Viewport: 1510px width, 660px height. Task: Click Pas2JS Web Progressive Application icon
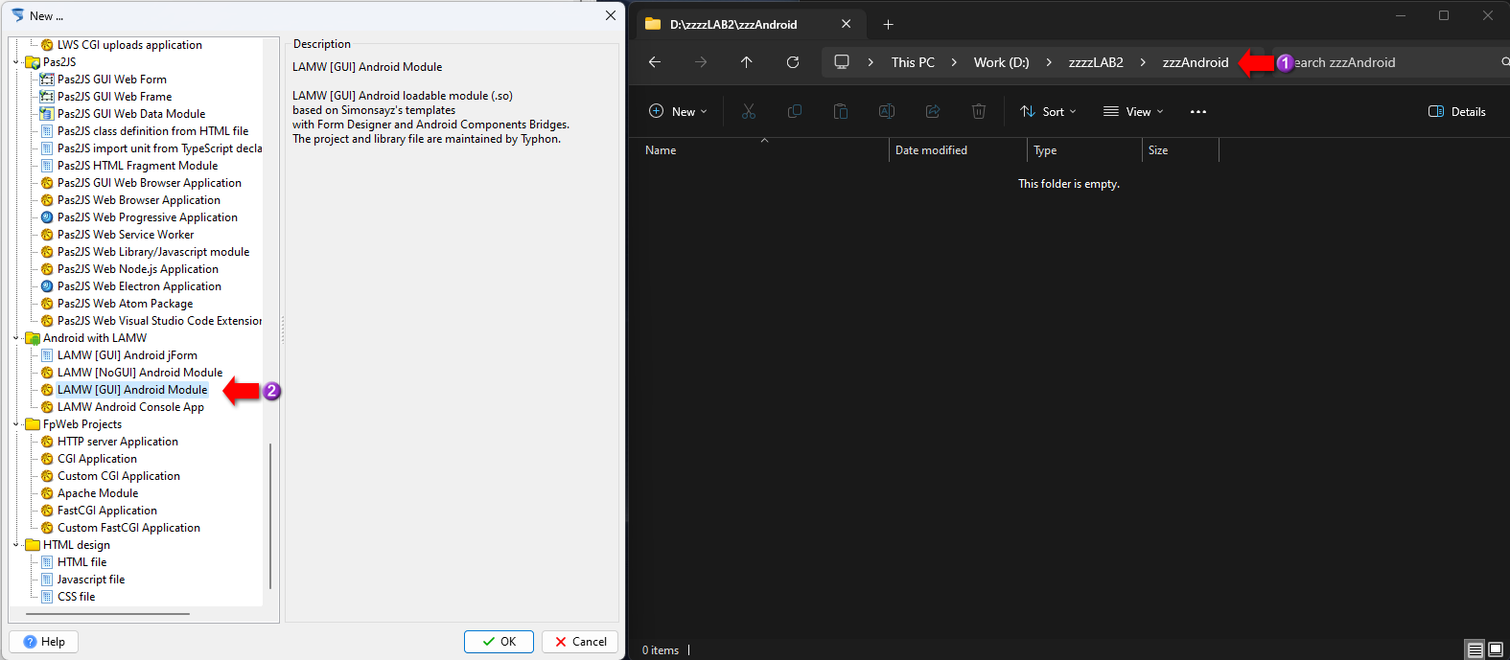point(47,217)
